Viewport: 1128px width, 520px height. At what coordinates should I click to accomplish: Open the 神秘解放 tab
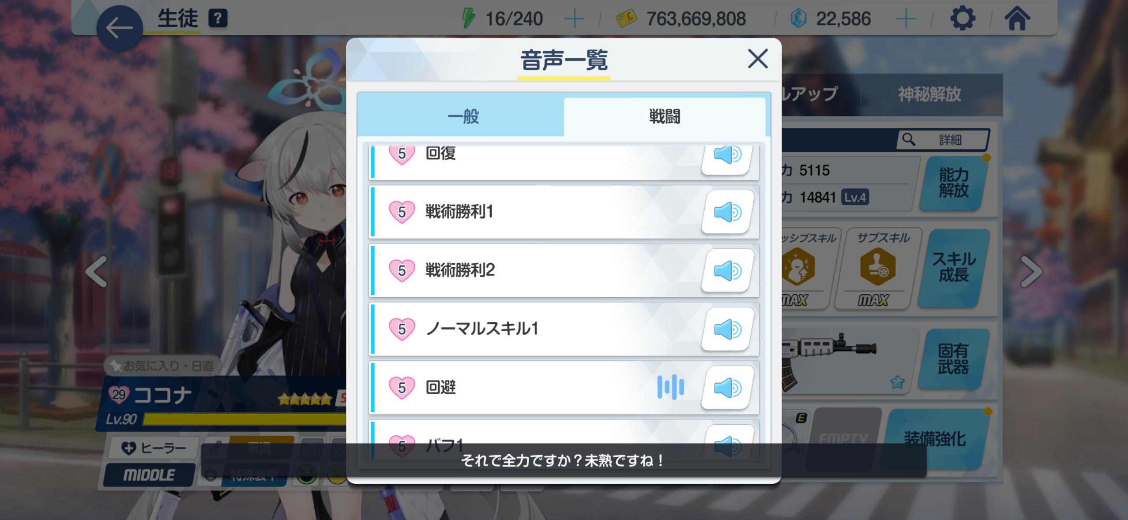929,94
